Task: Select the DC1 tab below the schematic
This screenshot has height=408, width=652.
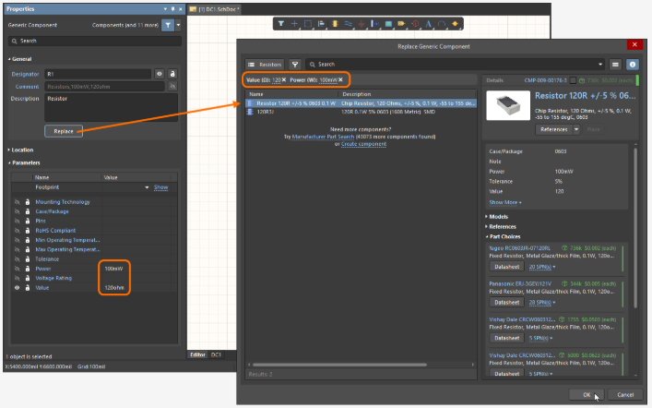Action: coord(216,354)
